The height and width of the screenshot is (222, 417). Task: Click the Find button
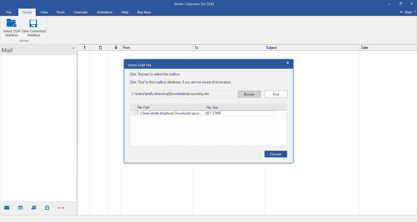click(276, 94)
